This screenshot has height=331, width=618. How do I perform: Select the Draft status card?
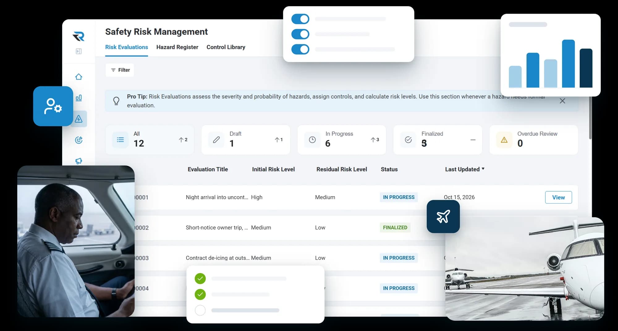click(x=246, y=140)
